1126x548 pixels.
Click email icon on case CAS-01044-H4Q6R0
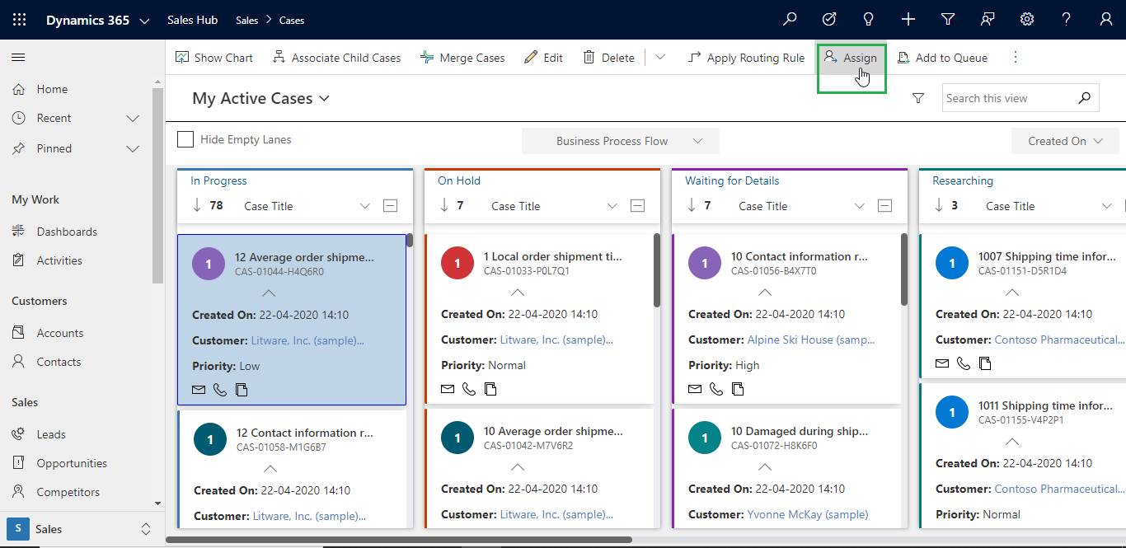pyautogui.click(x=199, y=390)
